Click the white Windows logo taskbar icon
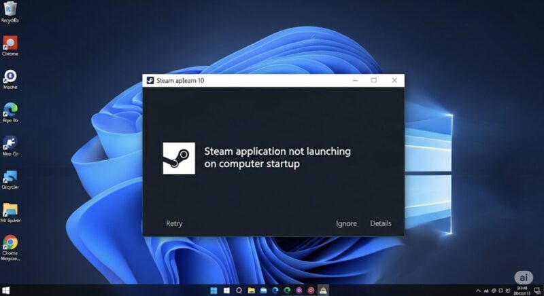Image resolution: width=544 pixels, height=296 pixels. (x=226, y=291)
